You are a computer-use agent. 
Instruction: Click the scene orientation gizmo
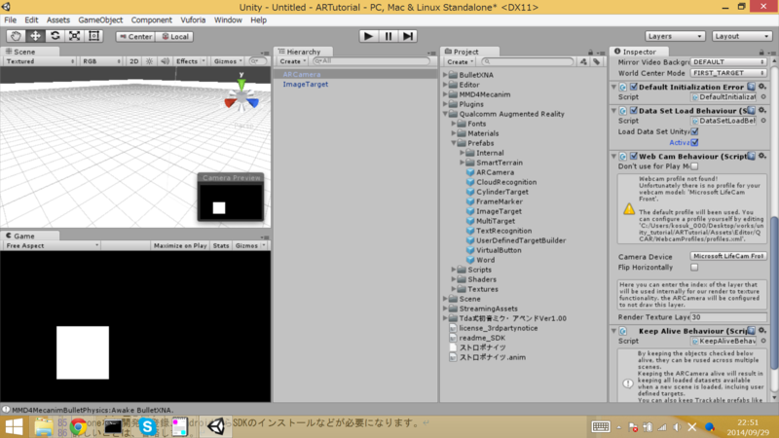pos(241,94)
